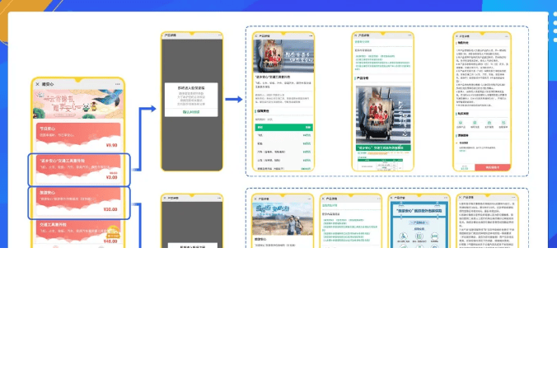Image resolution: width=557 pixels, height=365 pixels.
Task: Click the third icon in the purchase notes row
Action: [489, 124]
